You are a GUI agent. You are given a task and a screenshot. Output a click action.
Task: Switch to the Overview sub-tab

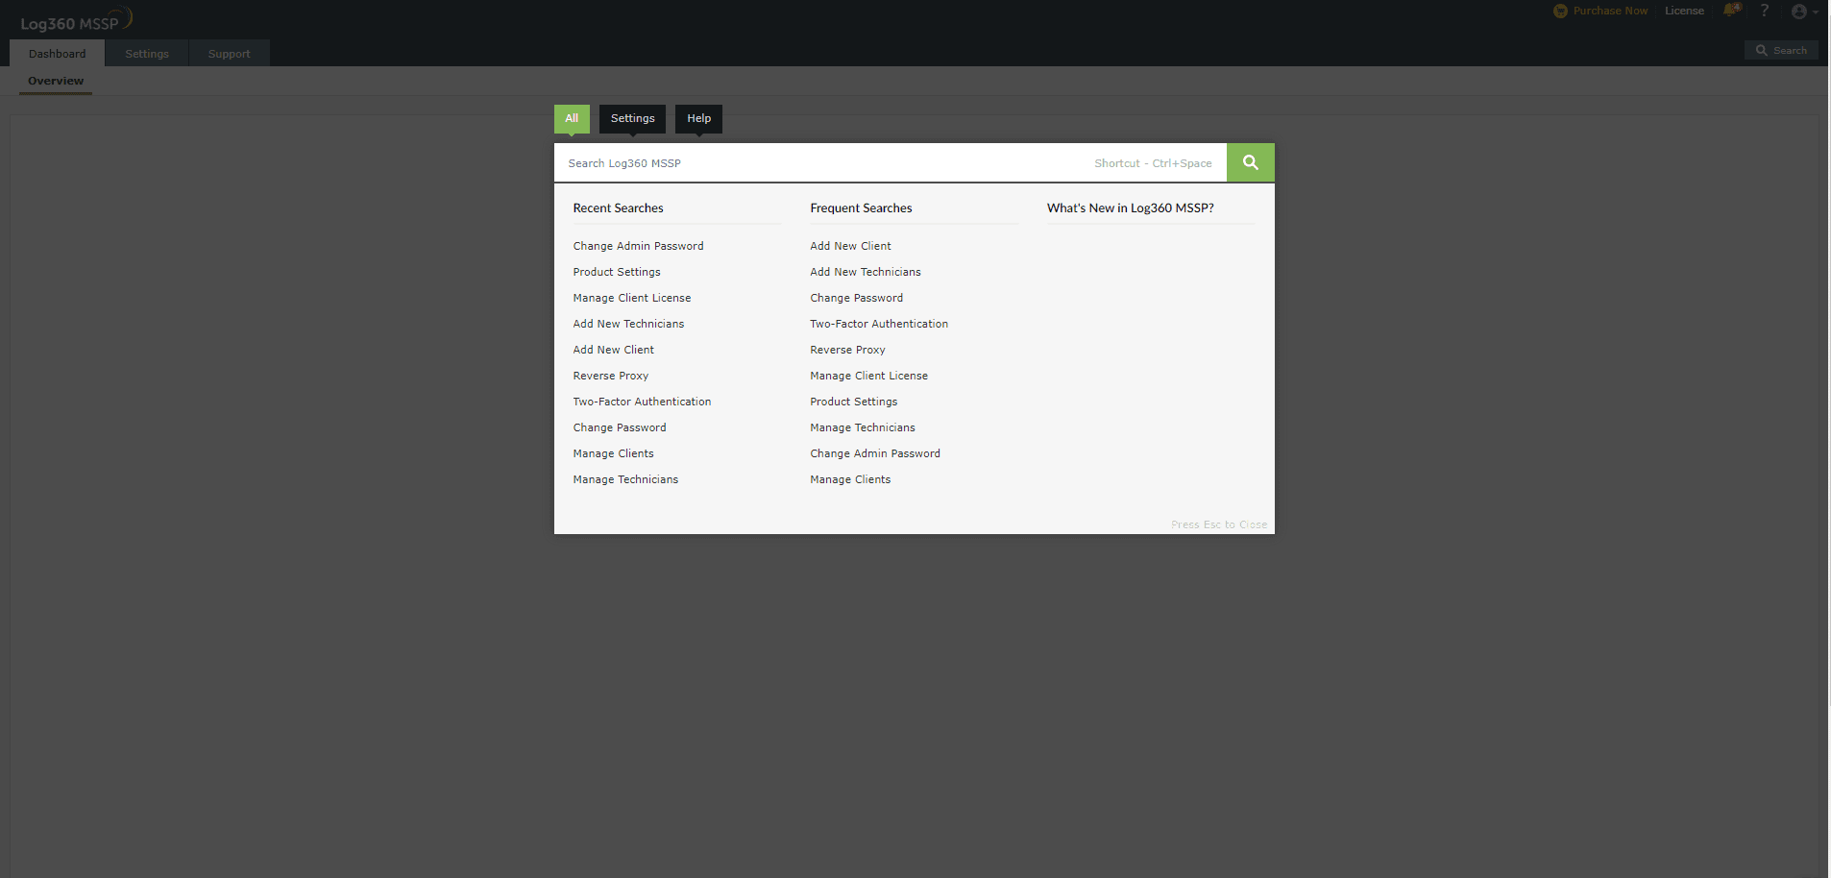click(56, 81)
